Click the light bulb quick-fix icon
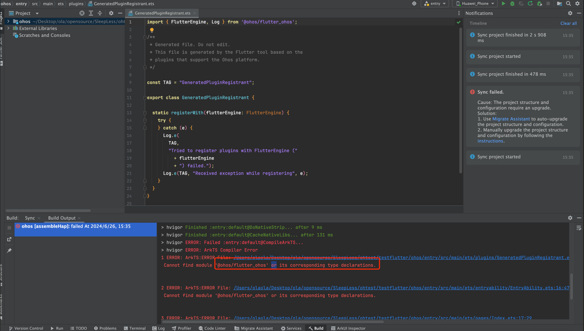Viewport: 584px width, 331px height. (x=152, y=30)
